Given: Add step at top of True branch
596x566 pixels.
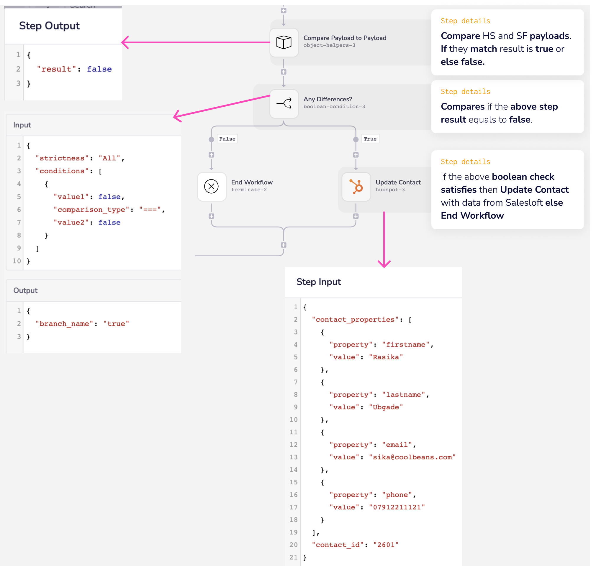Looking at the screenshot, I should tap(356, 155).
